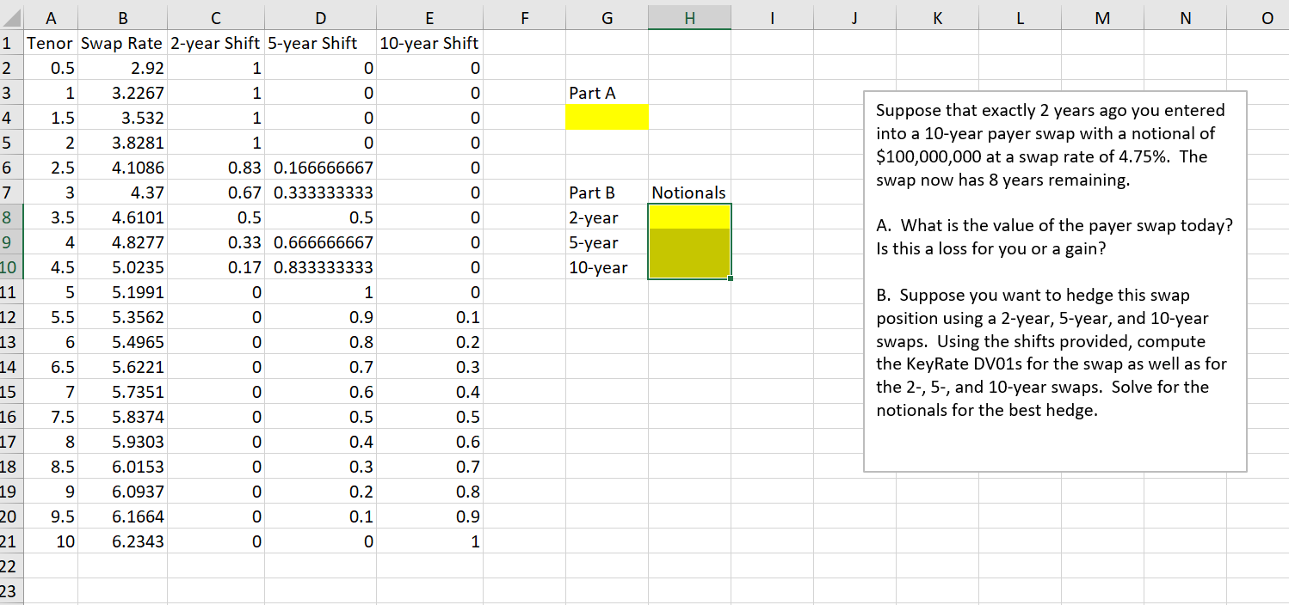1289x605 pixels.
Task: Select 2-year shift cell 0.83
Action: pyautogui.click(x=216, y=168)
